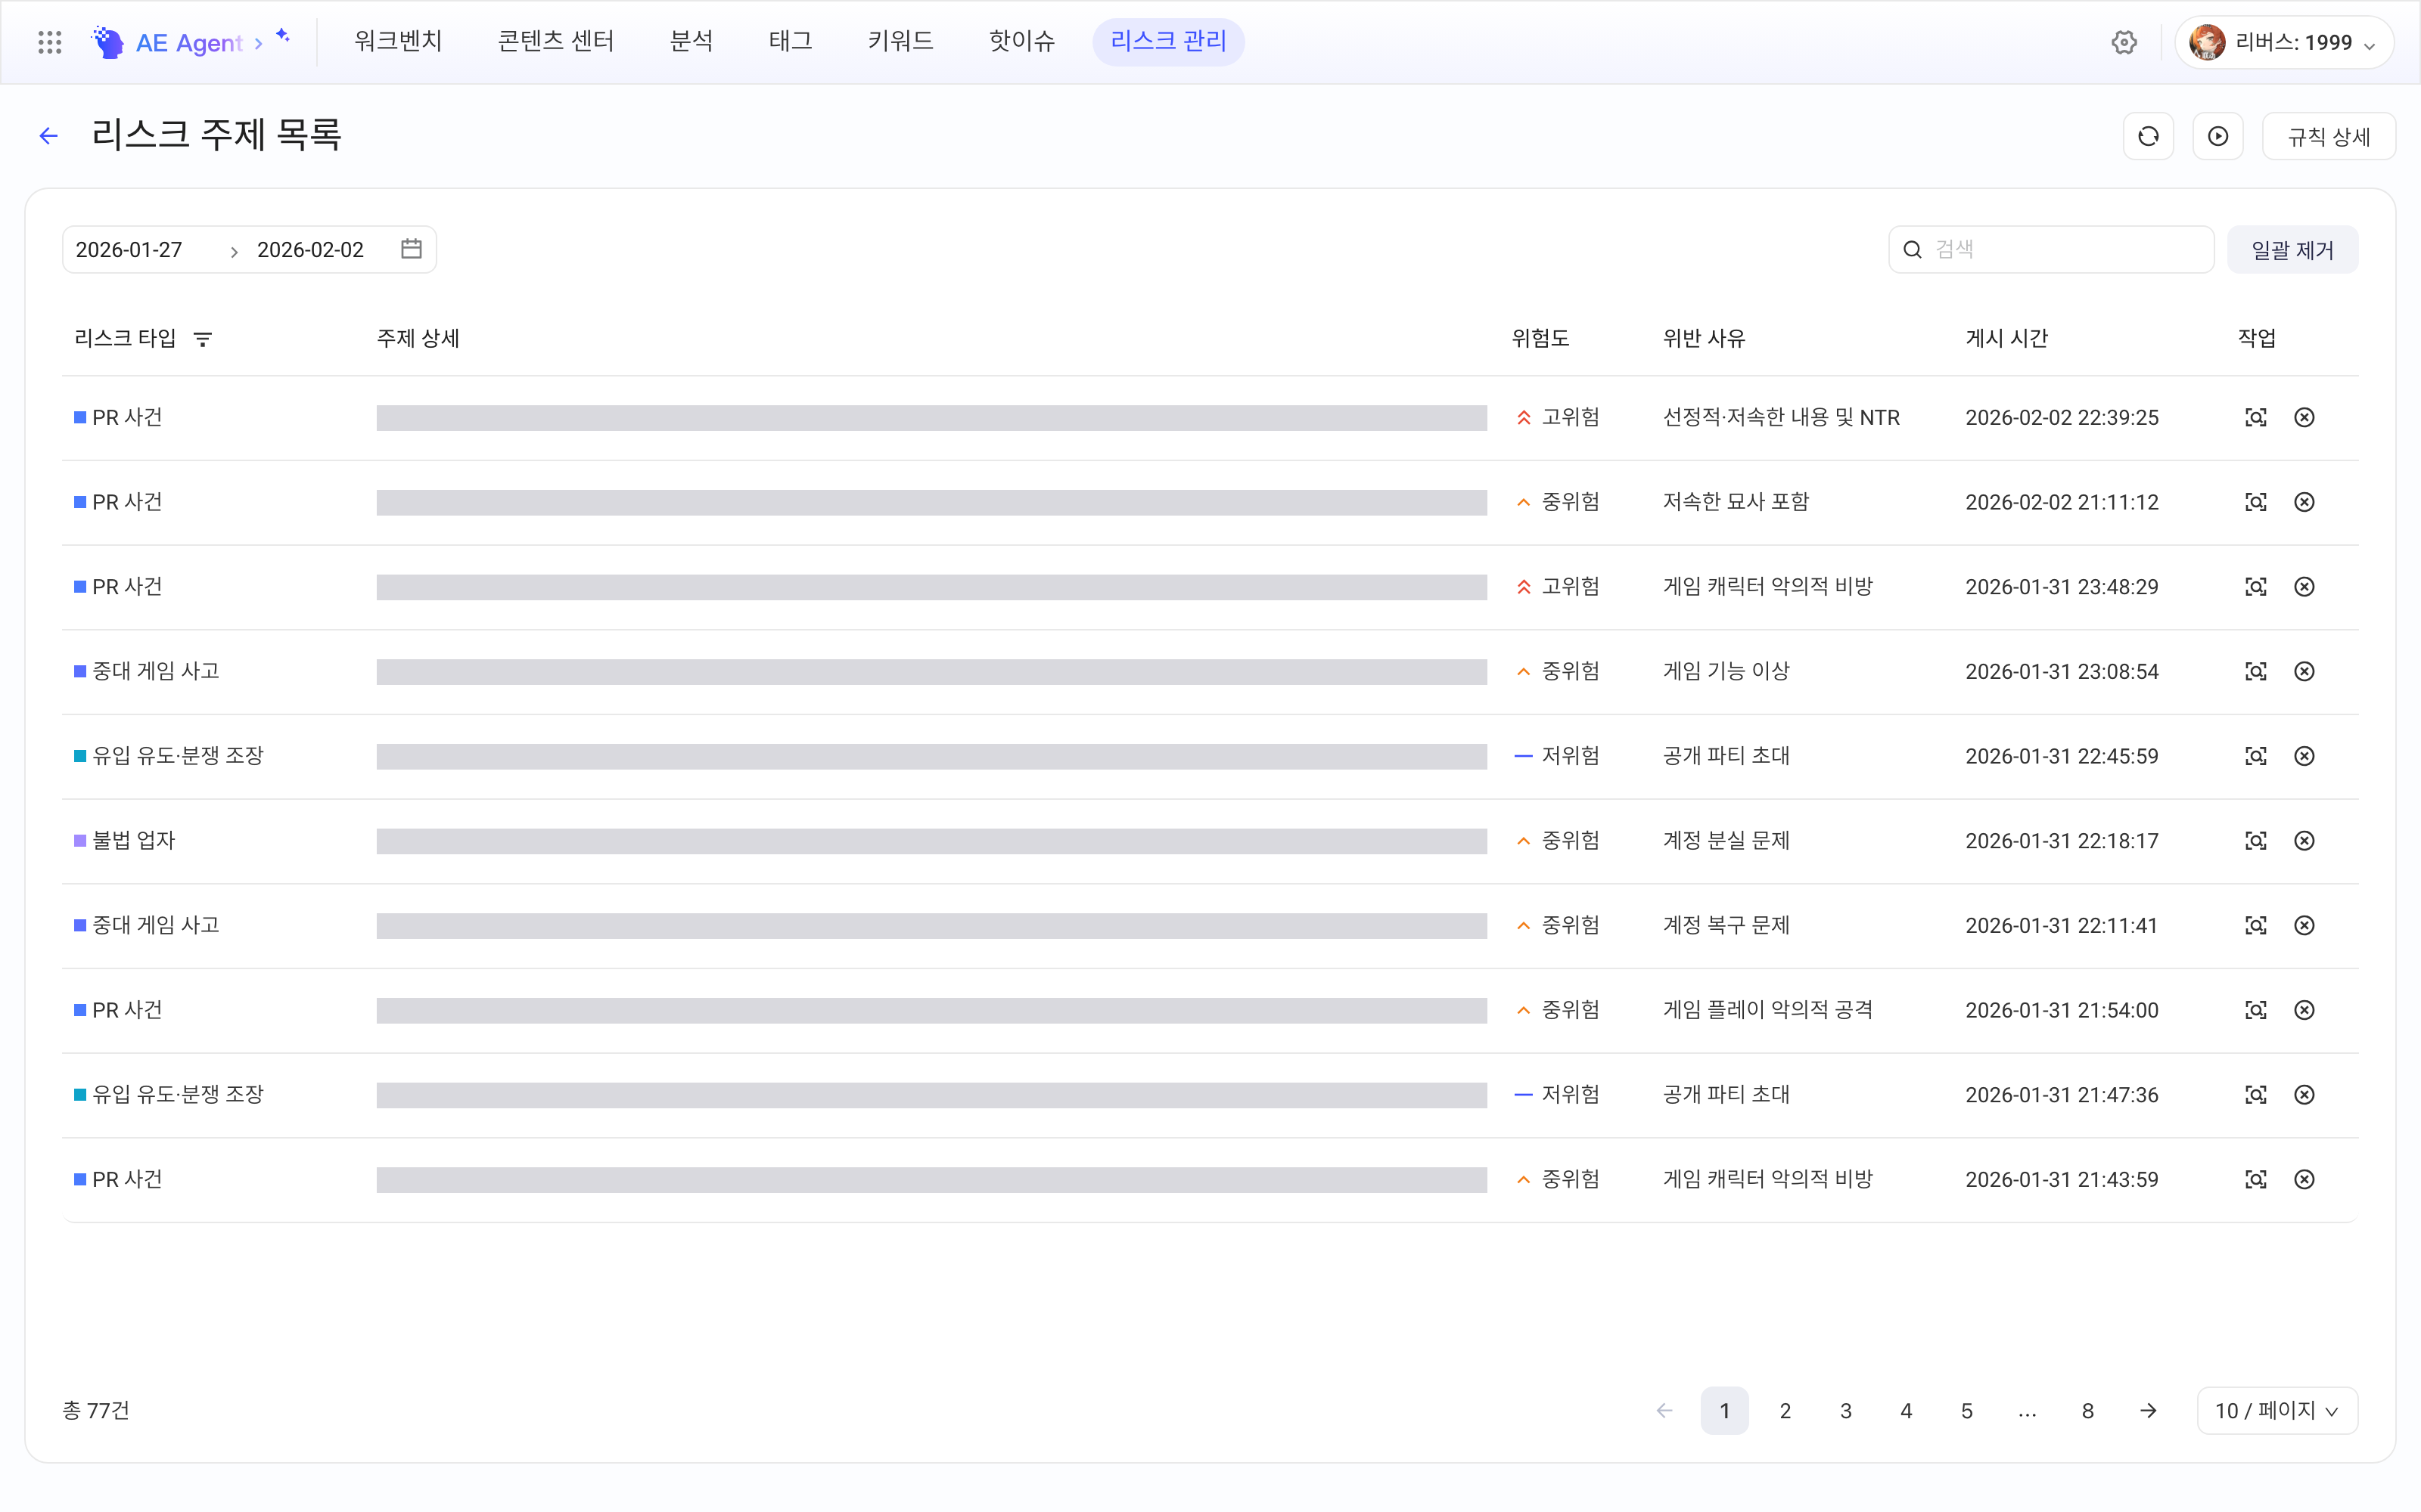Open the calendar date picker icon
The height and width of the screenshot is (1512, 2421).
coord(411,249)
